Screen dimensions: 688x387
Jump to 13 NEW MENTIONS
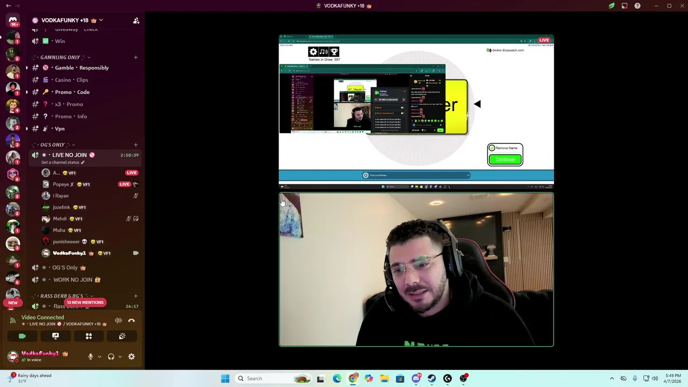pos(85,303)
